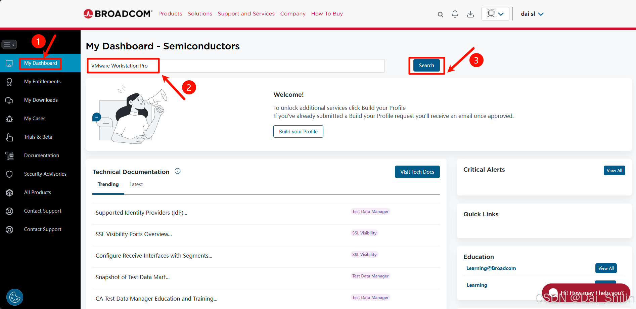Click Build your Profile button
636x309 pixels.
pyautogui.click(x=298, y=132)
